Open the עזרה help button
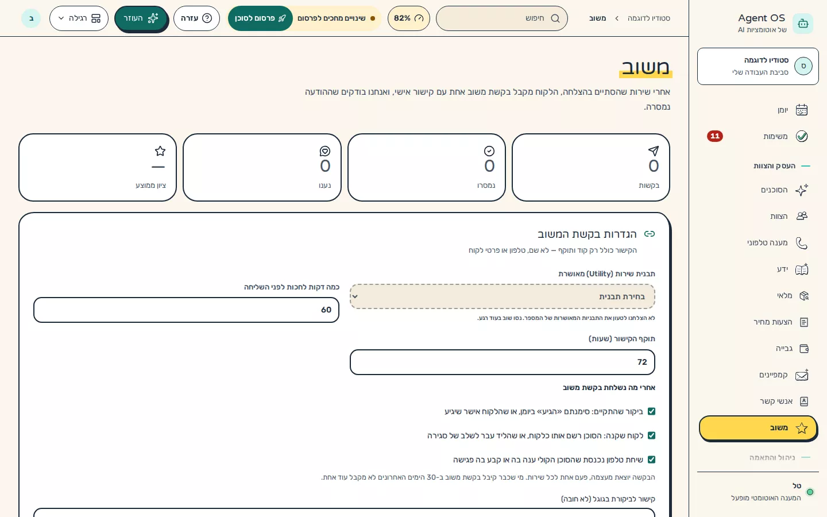 click(196, 18)
